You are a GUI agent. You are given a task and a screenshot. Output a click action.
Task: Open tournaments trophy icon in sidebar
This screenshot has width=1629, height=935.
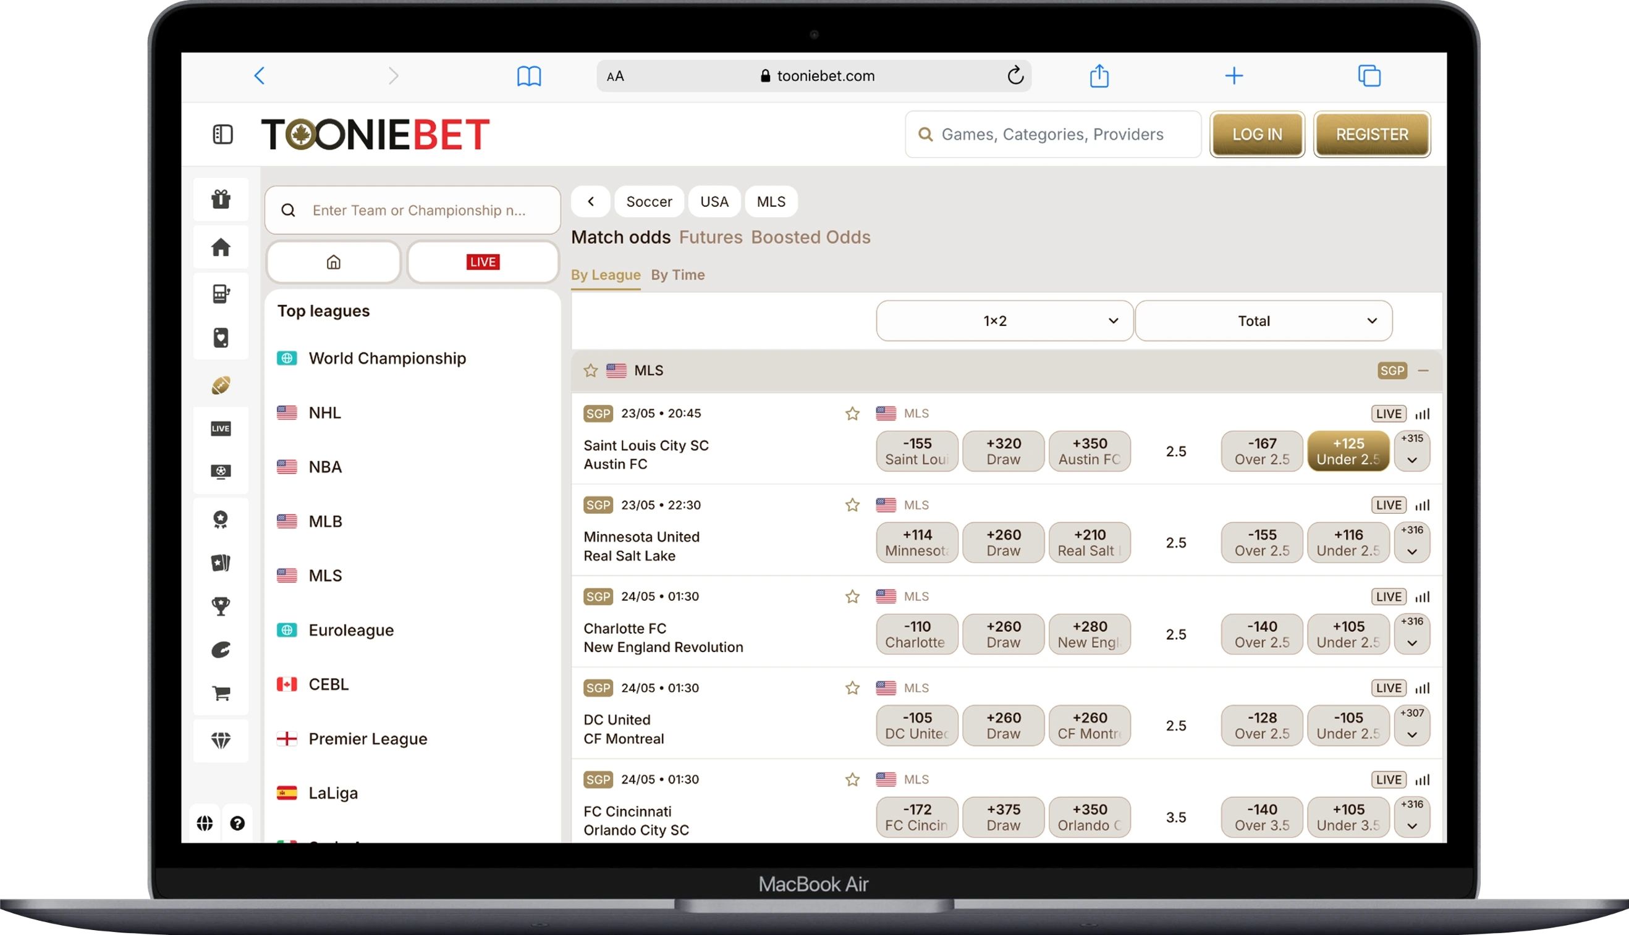pyautogui.click(x=221, y=606)
